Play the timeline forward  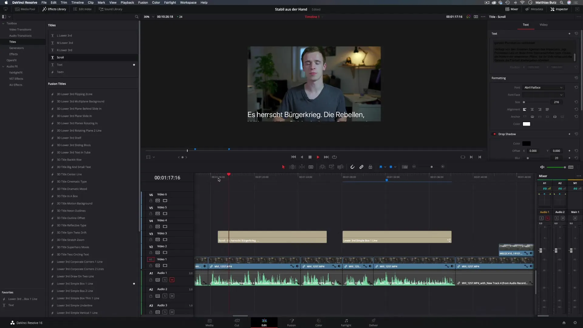318,157
